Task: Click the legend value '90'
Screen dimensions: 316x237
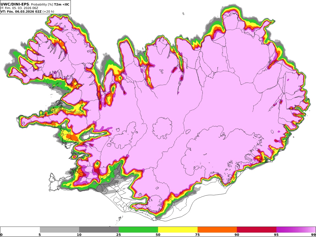Action: point(237,235)
